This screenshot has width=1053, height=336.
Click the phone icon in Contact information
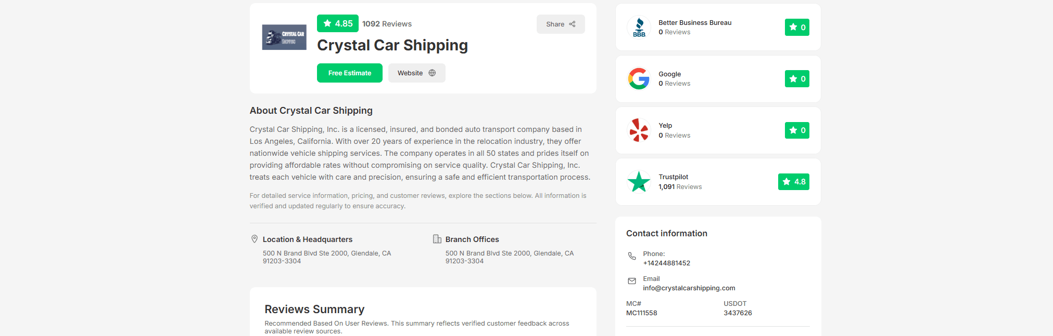[x=632, y=256]
